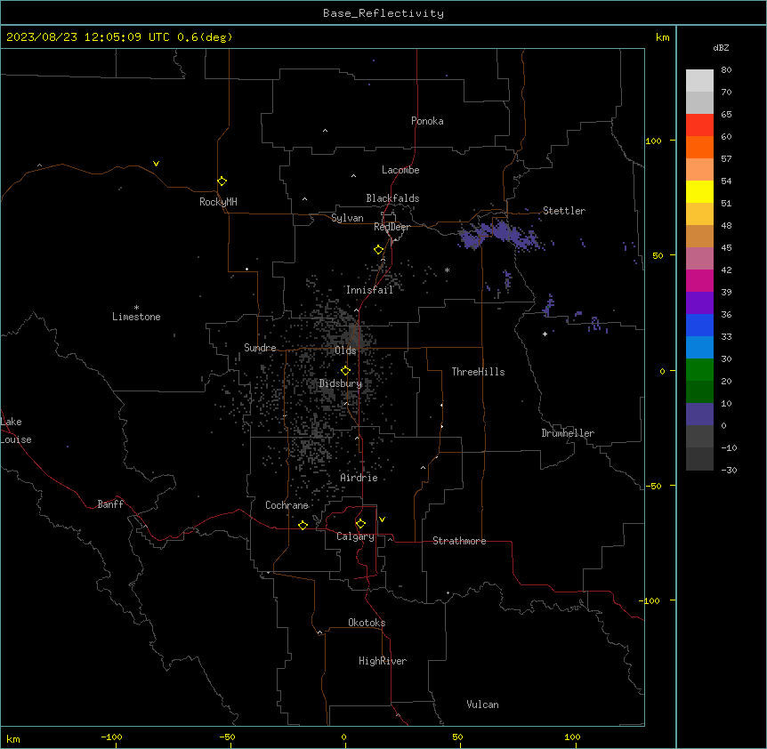Click the Base_Reflectivity title
The width and height of the screenshot is (767, 749).
click(383, 13)
